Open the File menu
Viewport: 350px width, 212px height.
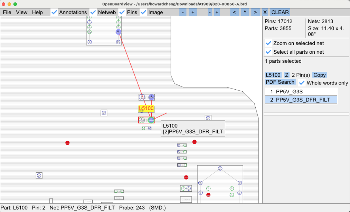pyautogui.click(x=7, y=12)
